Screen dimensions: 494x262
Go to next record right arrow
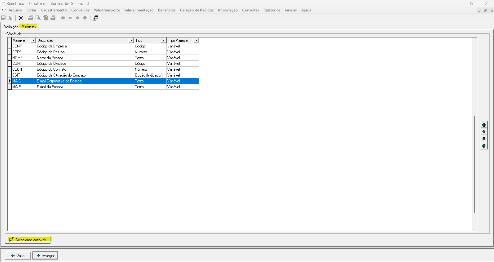click(78, 18)
